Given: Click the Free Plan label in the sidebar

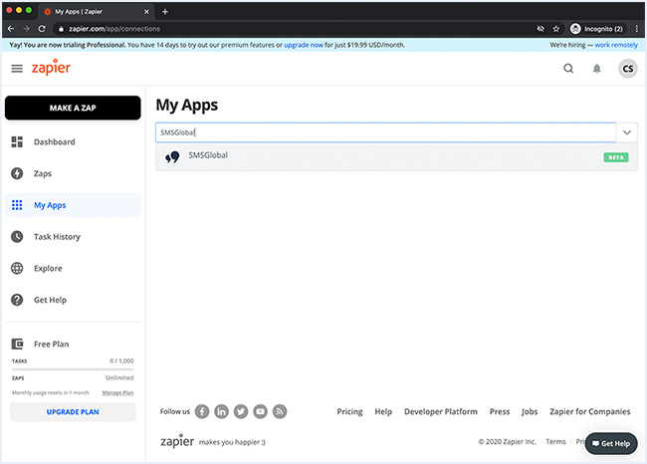Looking at the screenshot, I should tap(51, 344).
